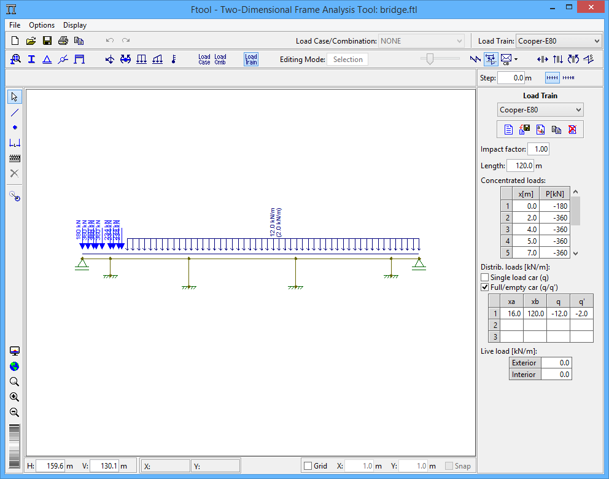Image resolution: width=609 pixels, height=479 pixels.
Task: Click the save file floppy icon
Action: coord(47,41)
